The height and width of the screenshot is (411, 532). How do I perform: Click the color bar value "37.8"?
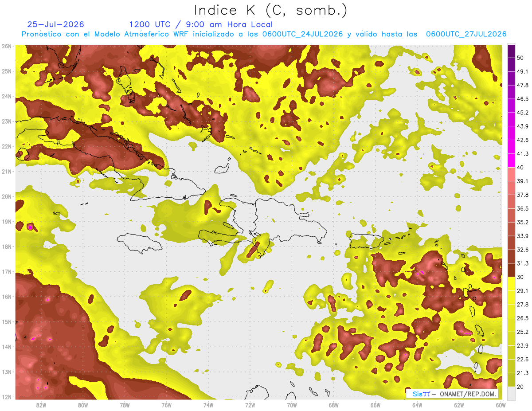pos(522,195)
